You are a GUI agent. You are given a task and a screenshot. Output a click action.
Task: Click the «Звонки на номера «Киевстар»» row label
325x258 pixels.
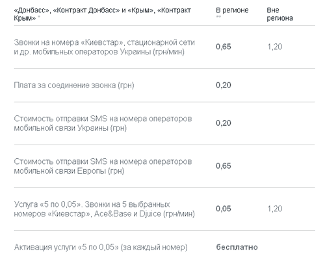tap(104, 47)
